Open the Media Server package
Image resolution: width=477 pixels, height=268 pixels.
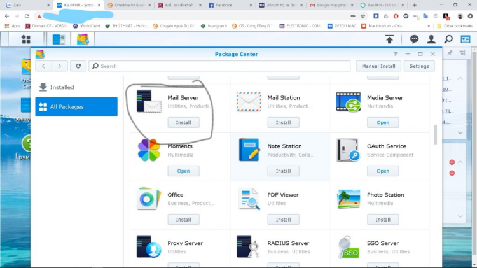click(x=383, y=122)
